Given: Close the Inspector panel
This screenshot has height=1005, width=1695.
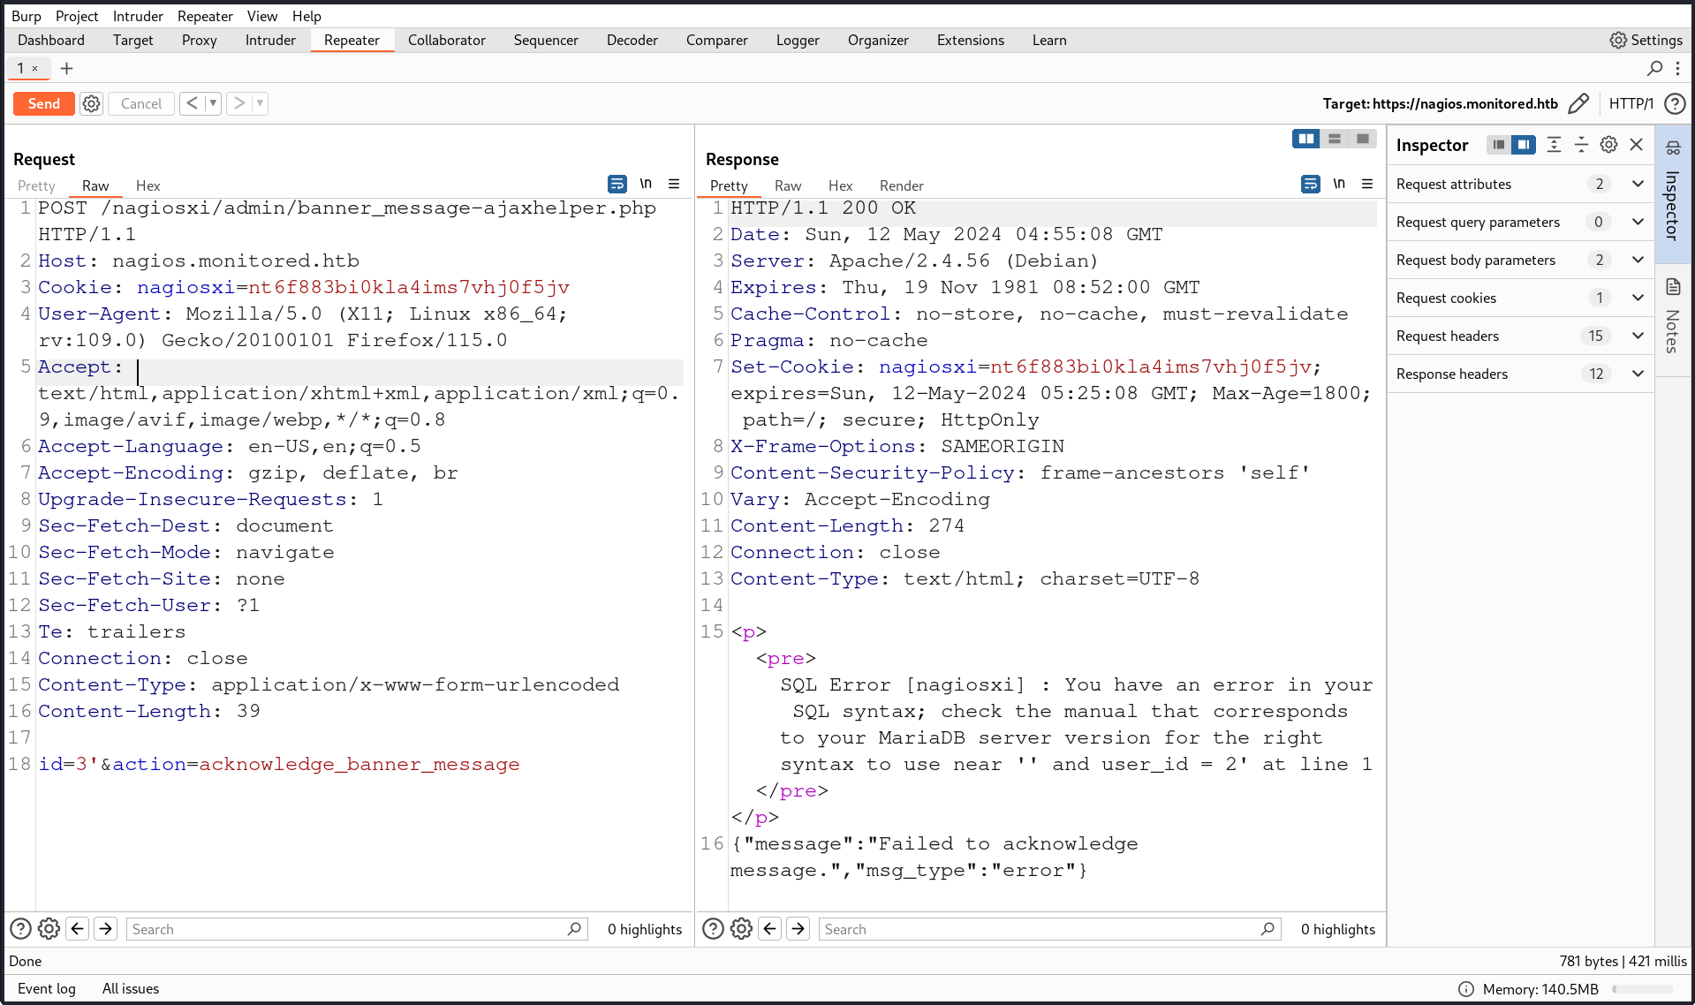Looking at the screenshot, I should pos(1637,145).
